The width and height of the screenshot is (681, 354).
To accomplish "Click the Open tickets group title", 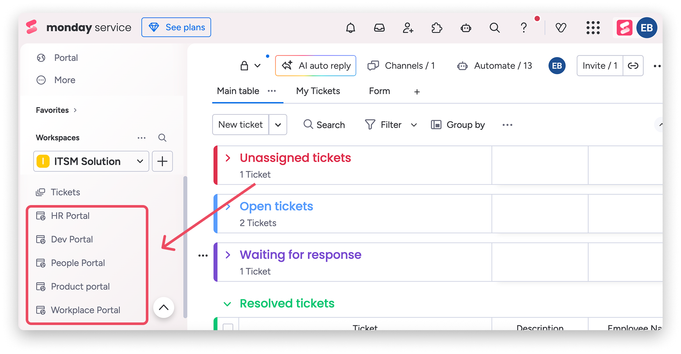I will [276, 206].
